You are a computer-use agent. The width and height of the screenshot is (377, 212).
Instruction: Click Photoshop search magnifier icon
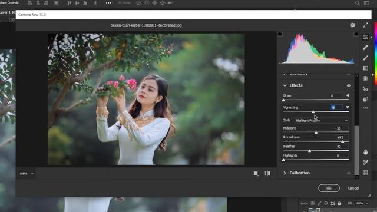(x=358, y=3)
